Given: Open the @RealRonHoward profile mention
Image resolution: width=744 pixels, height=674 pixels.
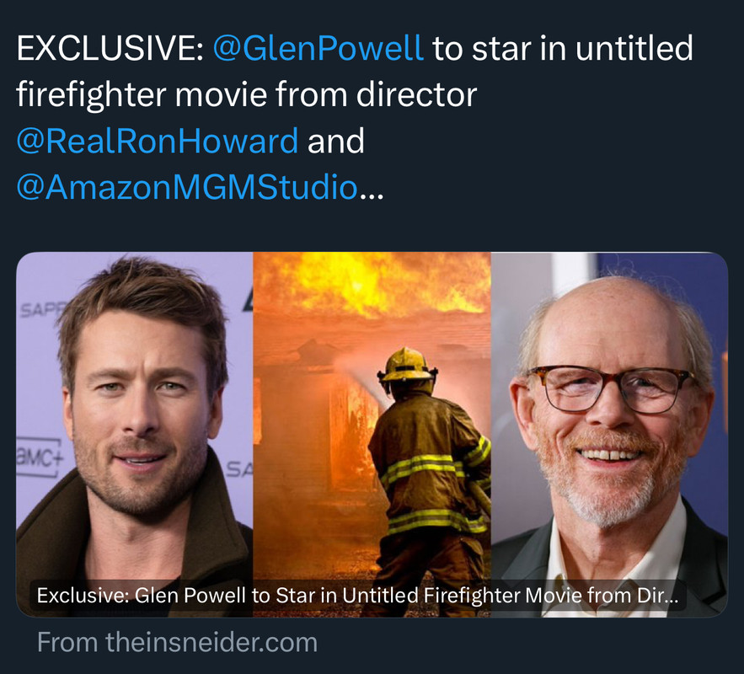Looking at the screenshot, I should click(157, 142).
